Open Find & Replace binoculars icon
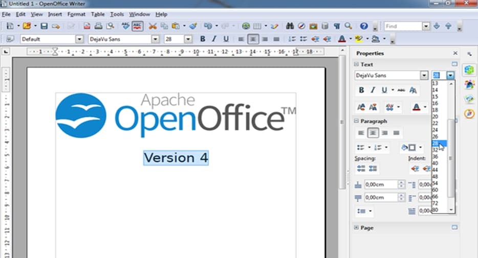The height and width of the screenshot is (258, 478). [x=290, y=26]
